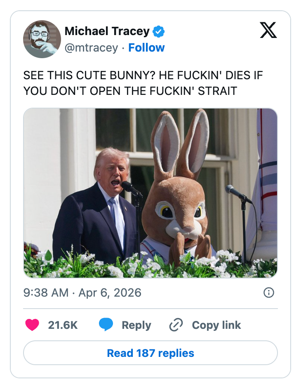Open the Michael Tracey display name link
Screen dimensions: 301x387
point(107,31)
